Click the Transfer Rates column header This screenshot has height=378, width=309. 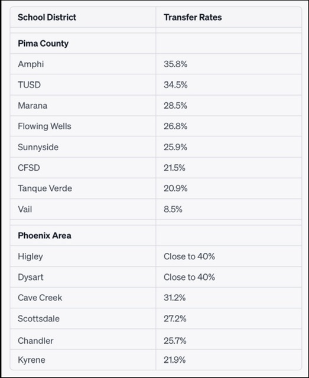click(x=193, y=17)
